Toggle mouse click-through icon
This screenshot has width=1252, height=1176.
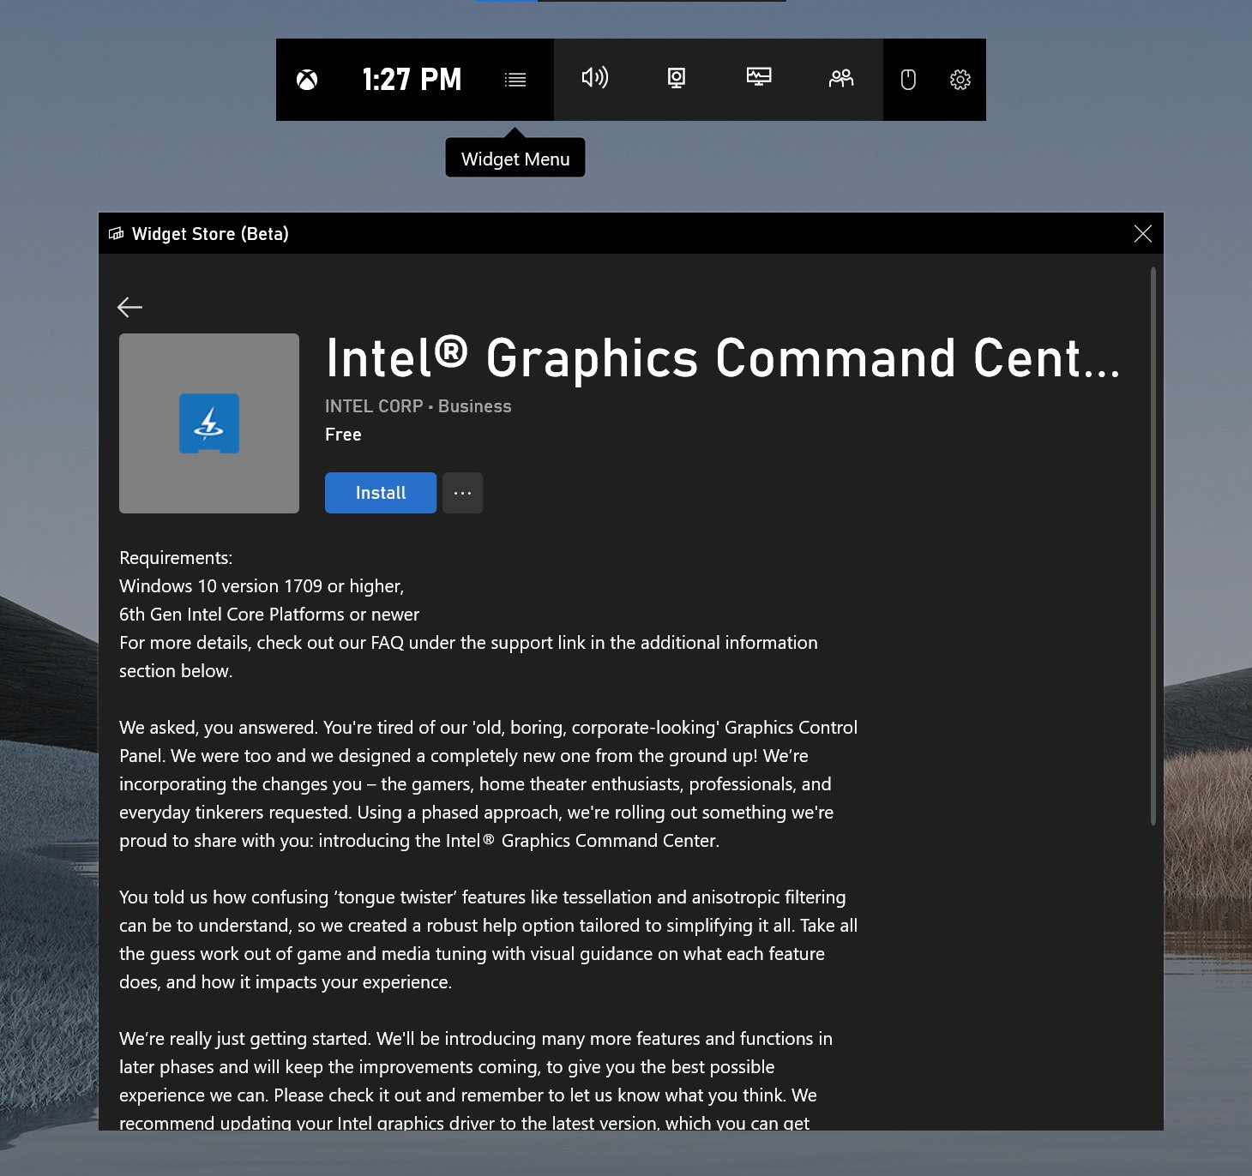(x=908, y=80)
